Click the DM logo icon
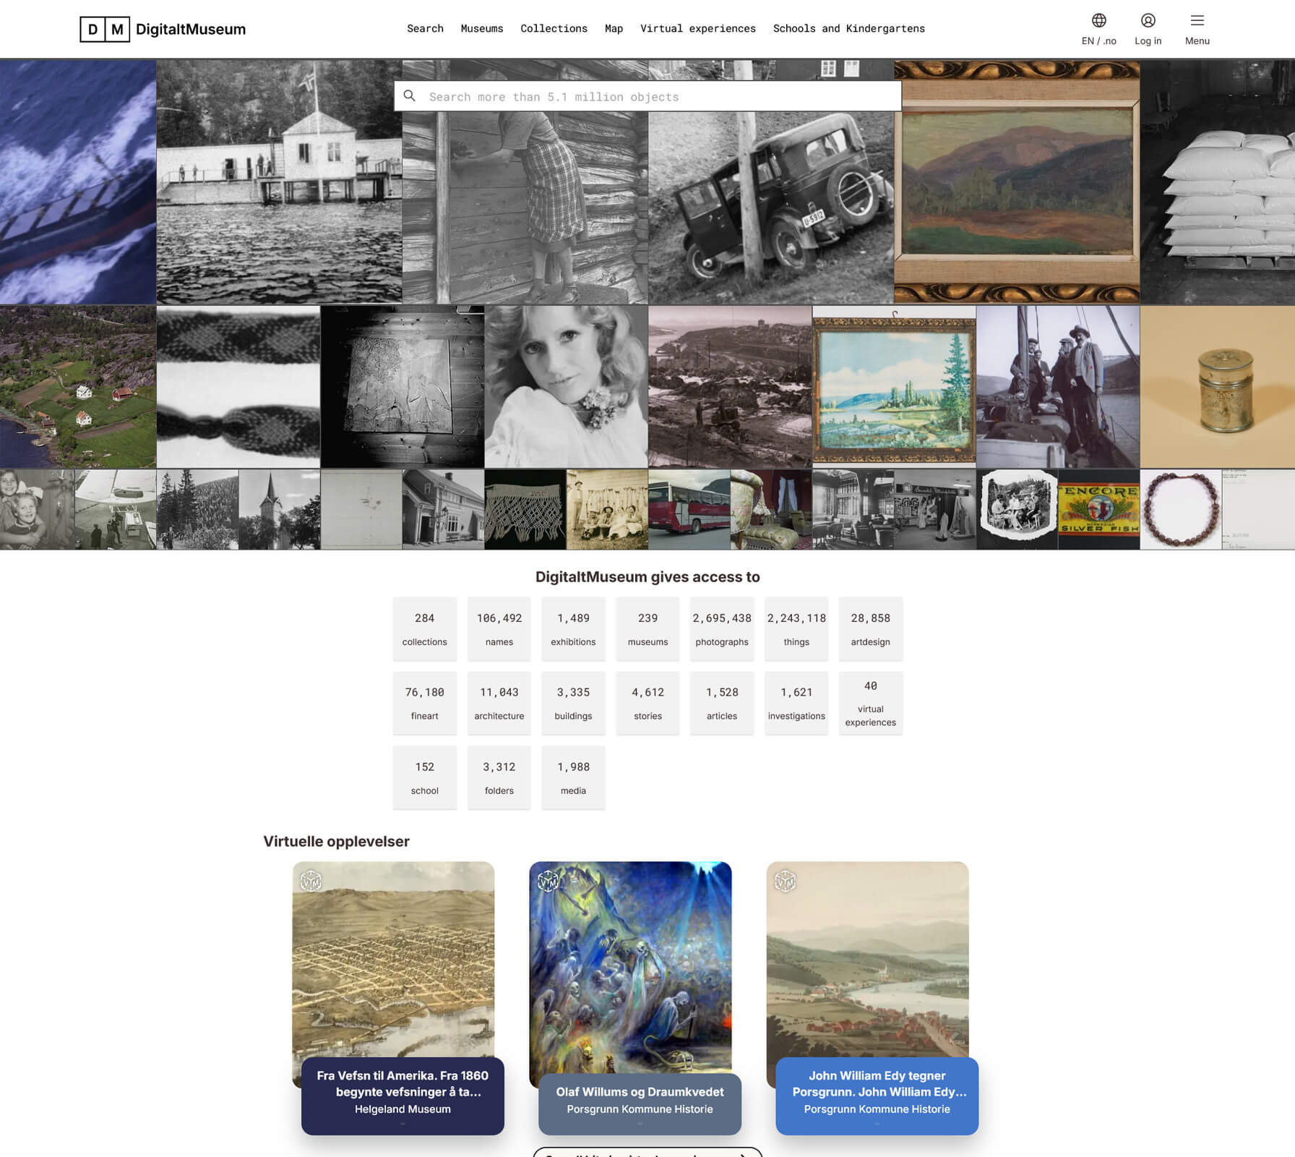 pos(105,29)
